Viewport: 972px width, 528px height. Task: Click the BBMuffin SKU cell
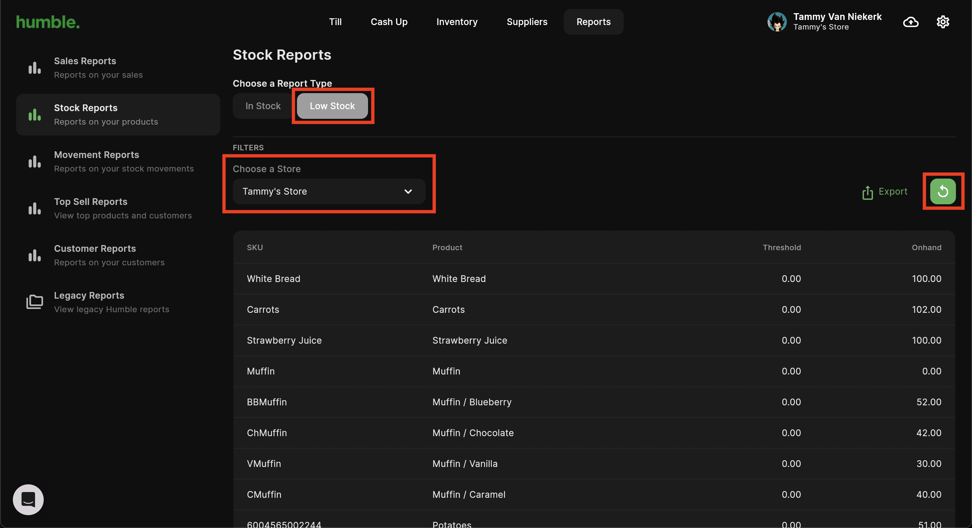tap(267, 402)
